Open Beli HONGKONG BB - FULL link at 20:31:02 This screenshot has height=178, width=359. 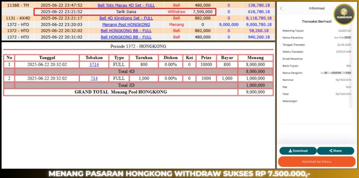click(126, 37)
